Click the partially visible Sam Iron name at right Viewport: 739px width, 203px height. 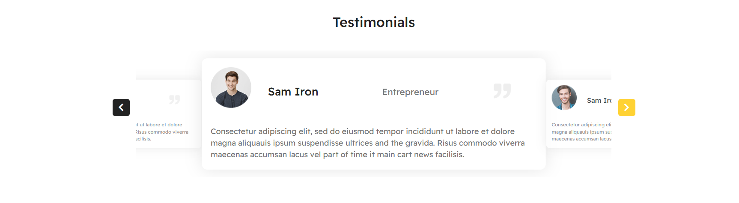click(x=599, y=100)
